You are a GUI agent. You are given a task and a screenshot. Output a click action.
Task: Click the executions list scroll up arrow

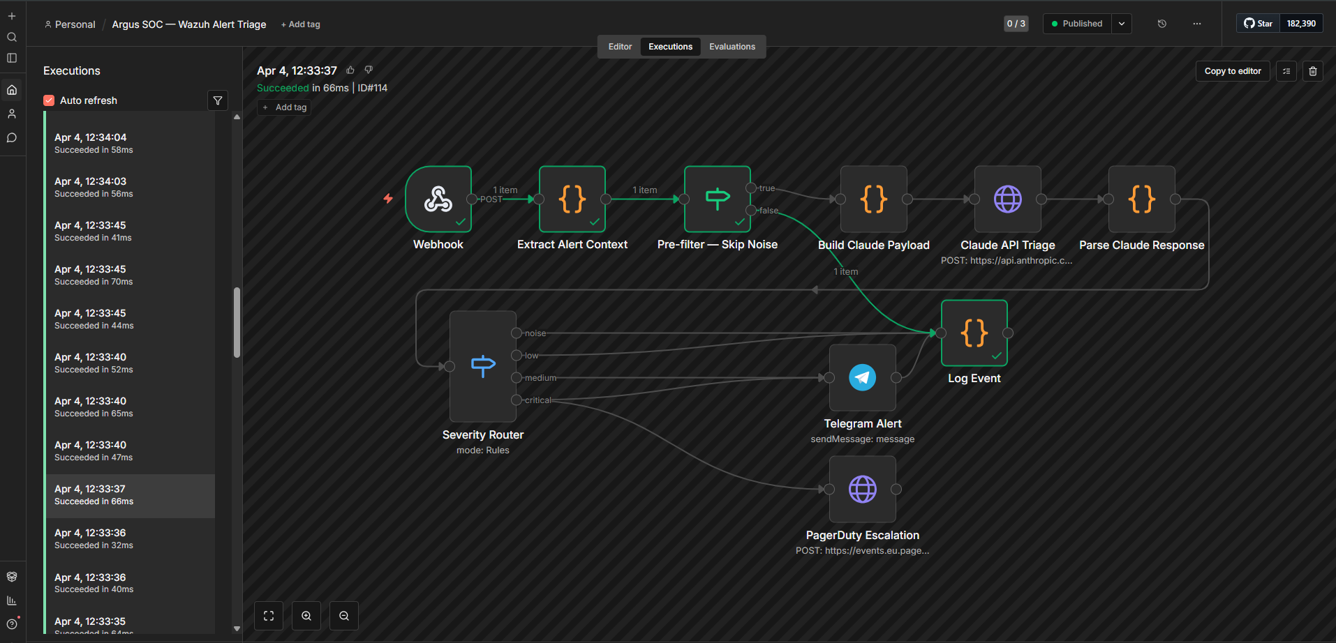tap(237, 117)
